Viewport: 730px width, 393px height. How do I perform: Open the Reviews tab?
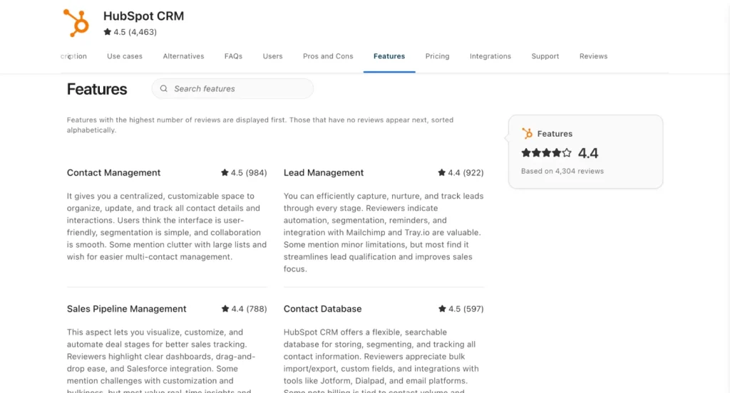coord(594,56)
